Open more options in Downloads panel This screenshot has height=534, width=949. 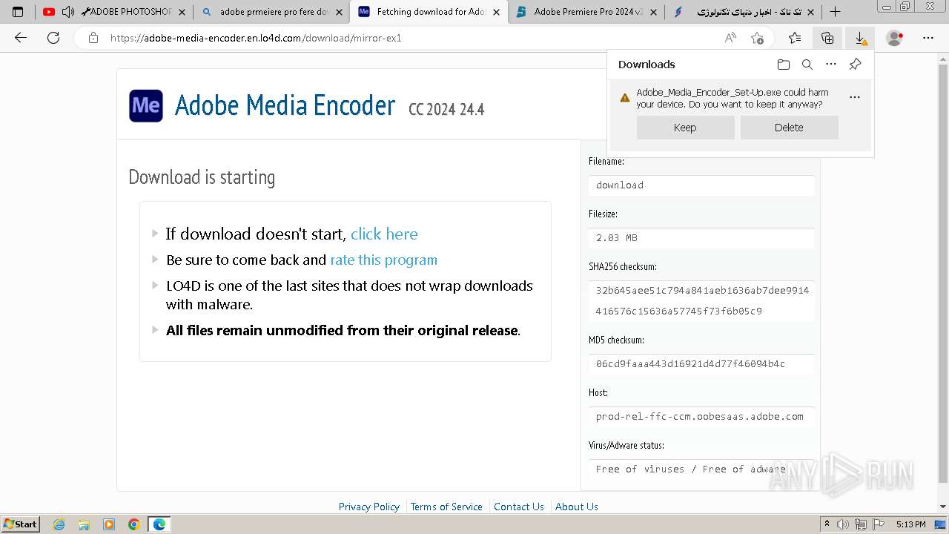click(831, 65)
